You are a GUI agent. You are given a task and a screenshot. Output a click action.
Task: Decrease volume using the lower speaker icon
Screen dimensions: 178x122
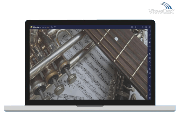coord(150,39)
